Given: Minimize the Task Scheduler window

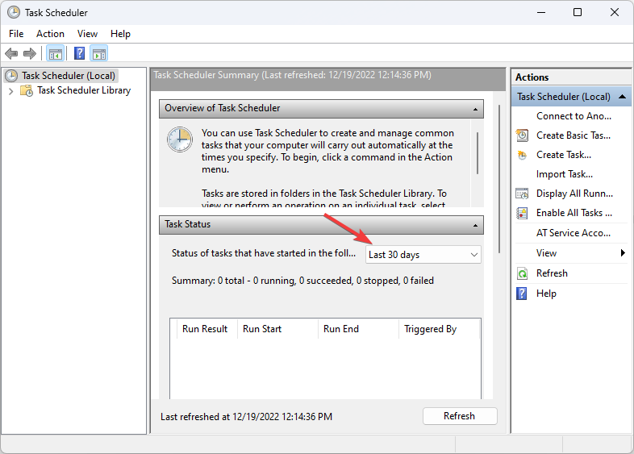Looking at the screenshot, I should click(541, 13).
